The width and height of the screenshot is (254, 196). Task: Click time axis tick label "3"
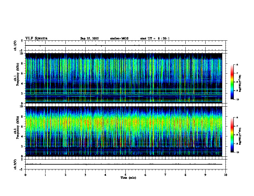(85, 175)
